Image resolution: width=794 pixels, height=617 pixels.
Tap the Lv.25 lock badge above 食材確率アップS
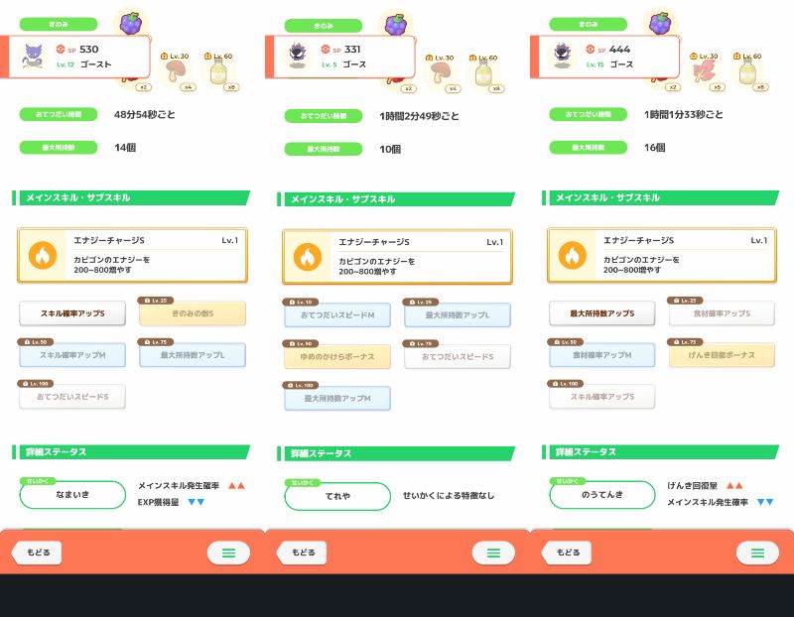click(x=686, y=301)
